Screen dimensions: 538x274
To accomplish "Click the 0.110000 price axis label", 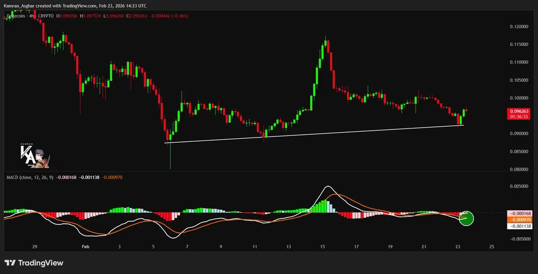I will tap(519, 62).
